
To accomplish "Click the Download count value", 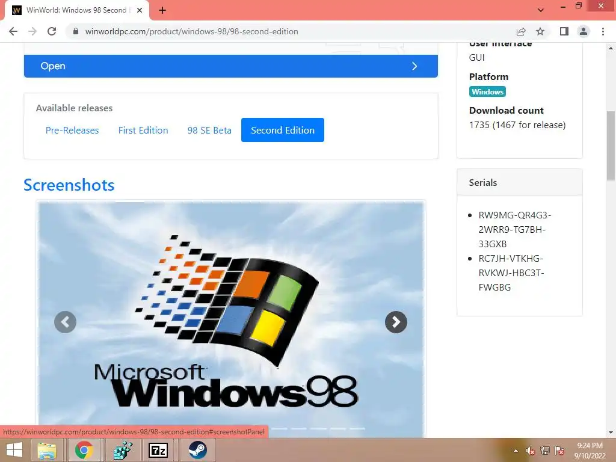I will point(517,125).
